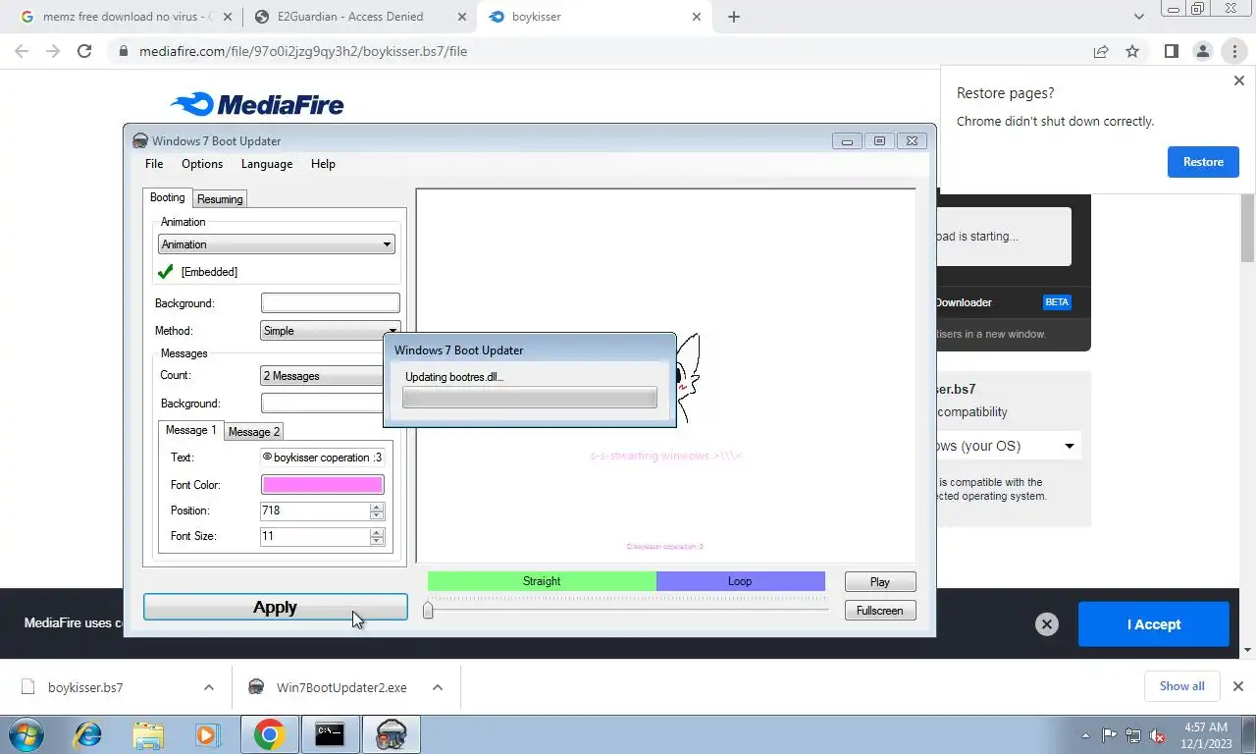Decrease Font Size with the down arrow

coord(377,541)
